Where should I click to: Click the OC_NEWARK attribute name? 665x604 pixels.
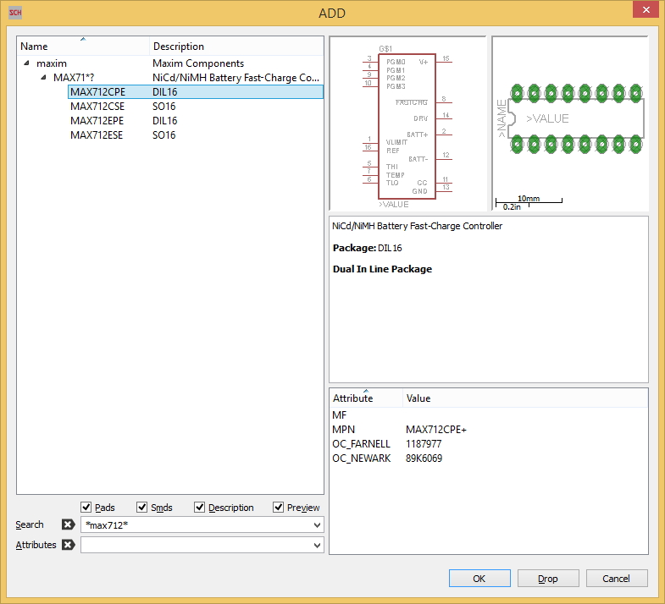[x=362, y=458]
